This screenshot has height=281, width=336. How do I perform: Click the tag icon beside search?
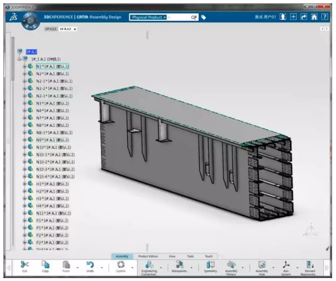click(x=203, y=18)
